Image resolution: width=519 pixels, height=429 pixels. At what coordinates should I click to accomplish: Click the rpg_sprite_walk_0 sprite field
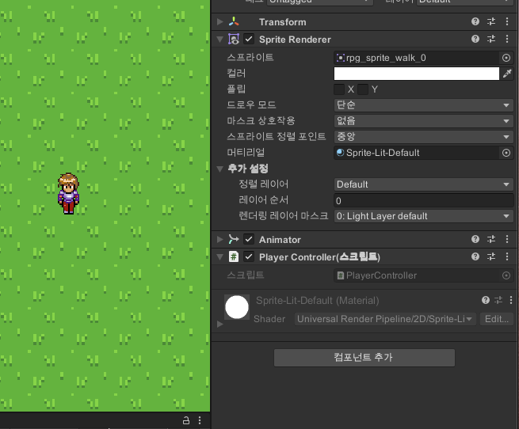[417, 58]
